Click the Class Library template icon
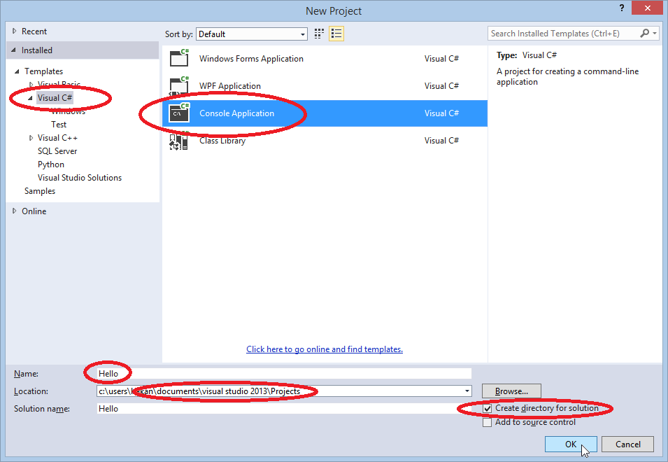 (x=179, y=141)
